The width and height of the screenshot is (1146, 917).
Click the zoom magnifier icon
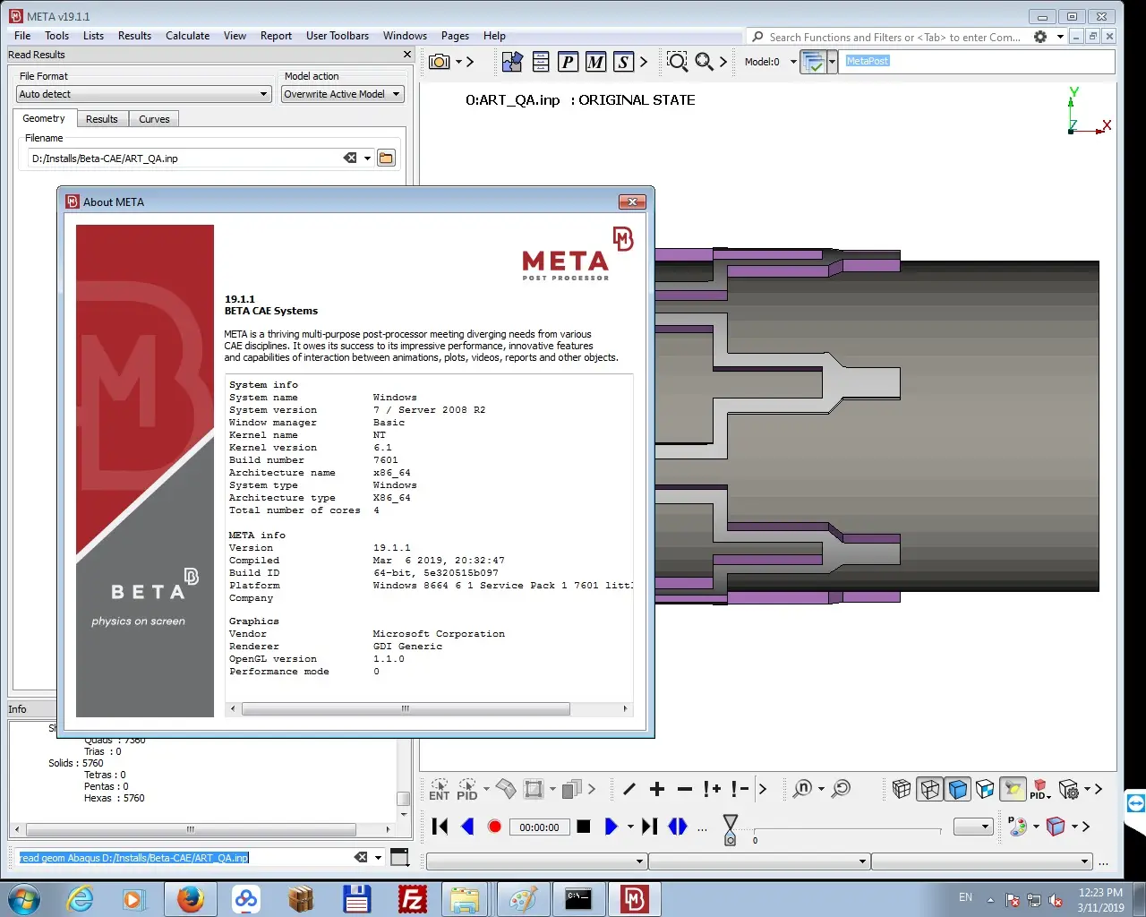point(705,62)
